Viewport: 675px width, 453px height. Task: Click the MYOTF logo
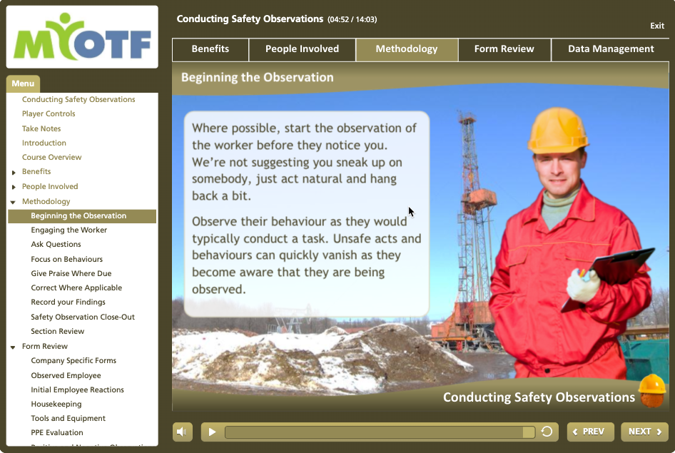coord(82,37)
